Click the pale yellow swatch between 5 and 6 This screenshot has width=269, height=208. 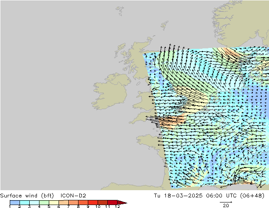coord(54,202)
